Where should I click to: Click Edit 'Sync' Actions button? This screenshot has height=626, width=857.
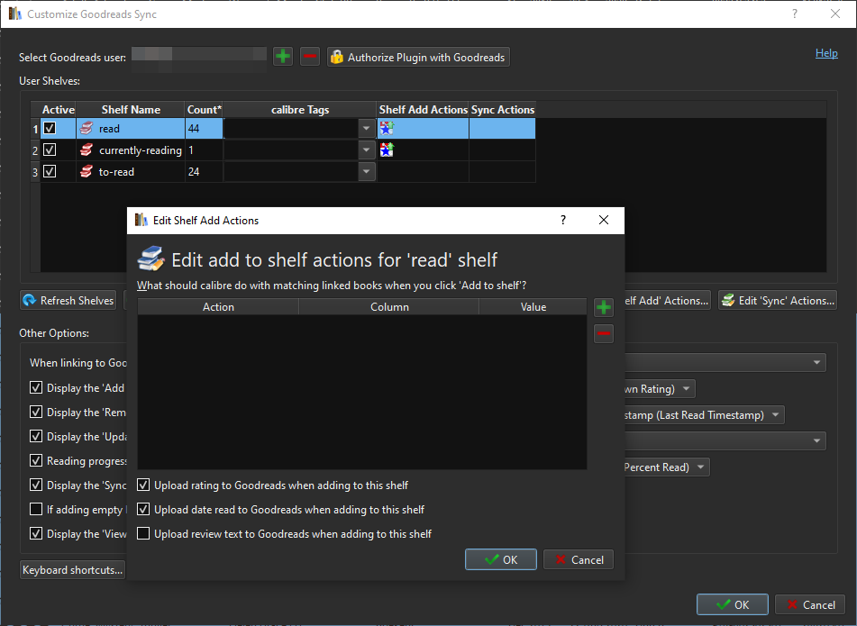(x=778, y=301)
